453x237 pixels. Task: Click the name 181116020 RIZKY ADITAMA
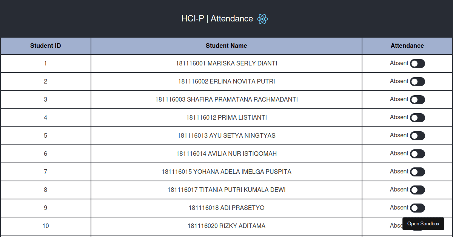(226, 226)
